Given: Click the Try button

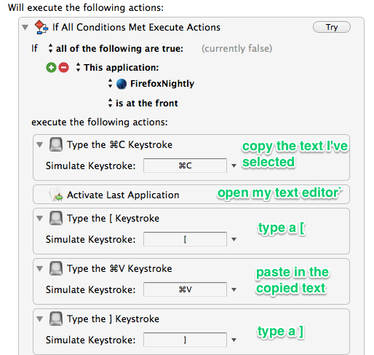Looking at the screenshot, I should pyautogui.click(x=332, y=27).
